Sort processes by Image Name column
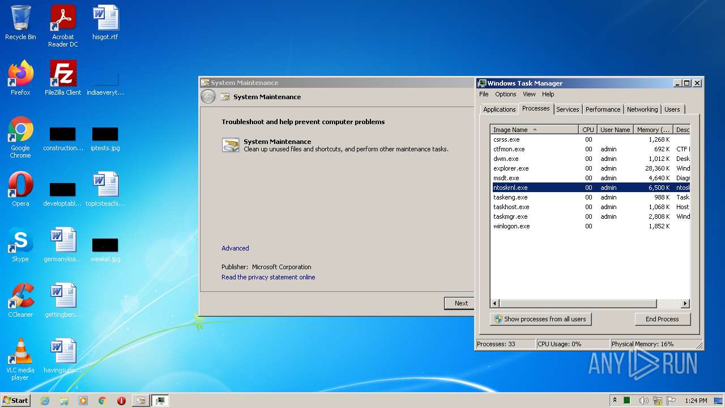Viewport: 725px width, 408px height. click(x=534, y=130)
